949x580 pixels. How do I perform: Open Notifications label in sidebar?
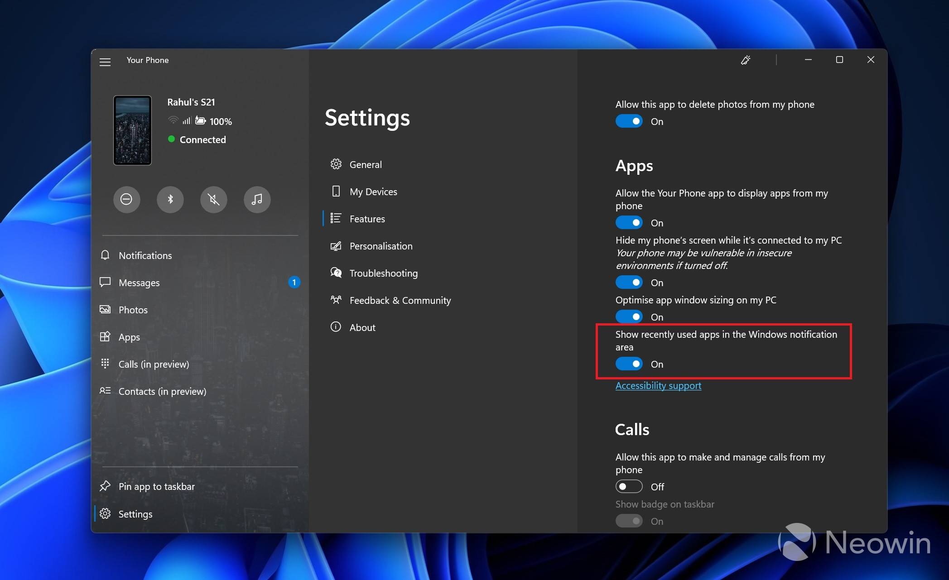coord(145,255)
